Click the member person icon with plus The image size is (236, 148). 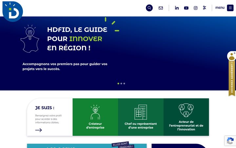coord(232,56)
